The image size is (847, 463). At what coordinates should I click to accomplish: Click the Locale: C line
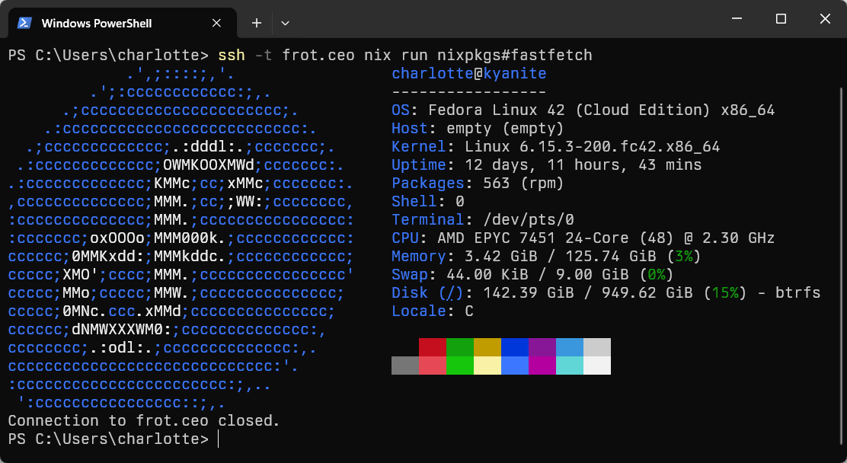point(433,311)
